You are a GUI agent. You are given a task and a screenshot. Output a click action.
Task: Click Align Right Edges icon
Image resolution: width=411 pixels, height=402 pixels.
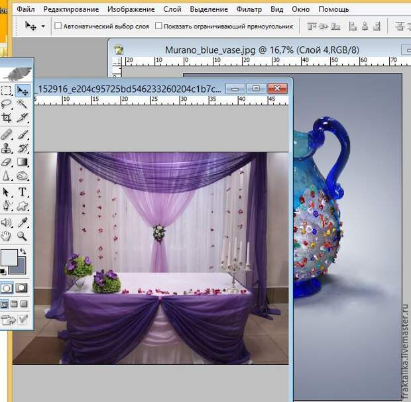pyautogui.click(x=377, y=26)
